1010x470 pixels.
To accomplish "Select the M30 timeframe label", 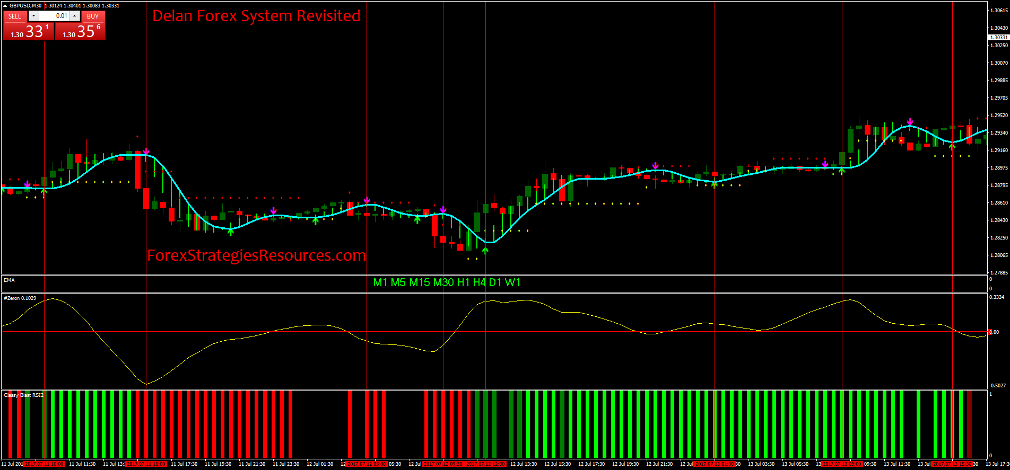I will point(443,282).
